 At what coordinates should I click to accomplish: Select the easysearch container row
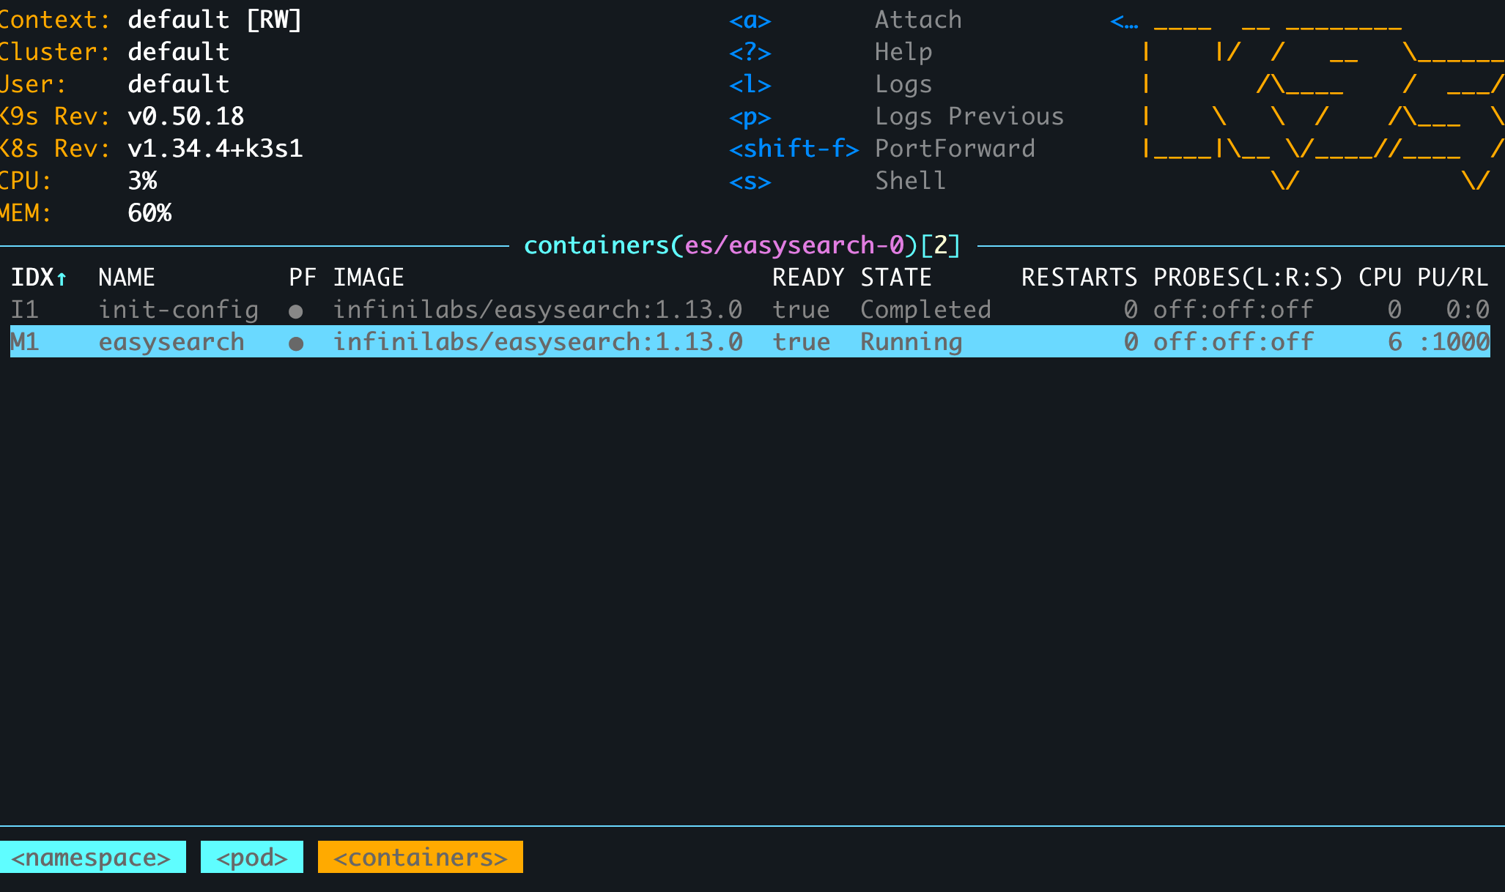[171, 342]
